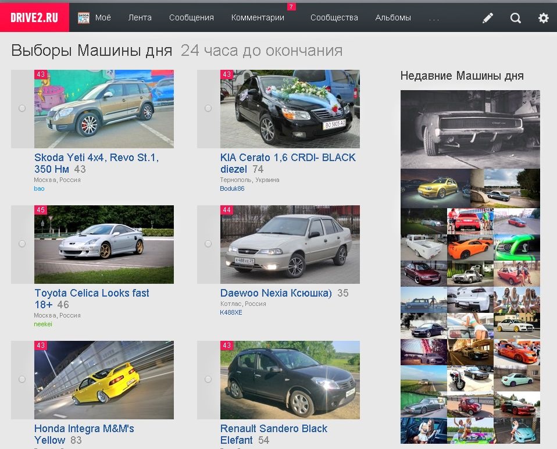Screen dimensions: 557x449
Task: Click the location text Тернополь, Украина
Action: click(250, 180)
